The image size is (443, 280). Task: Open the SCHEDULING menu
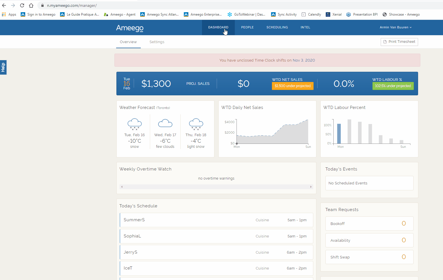pyautogui.click(x=277, y=28)
